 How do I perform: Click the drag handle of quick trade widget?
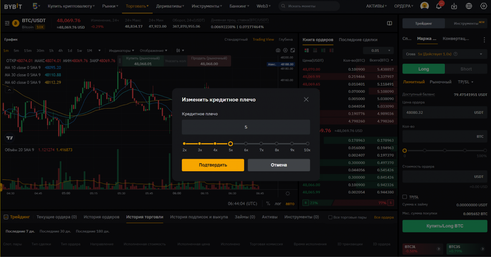pos(120,61)
